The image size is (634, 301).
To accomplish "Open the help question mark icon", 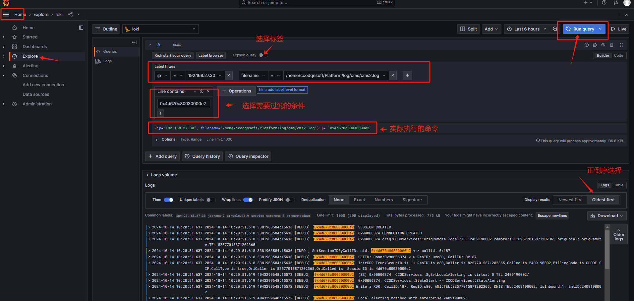I will 604,3.
